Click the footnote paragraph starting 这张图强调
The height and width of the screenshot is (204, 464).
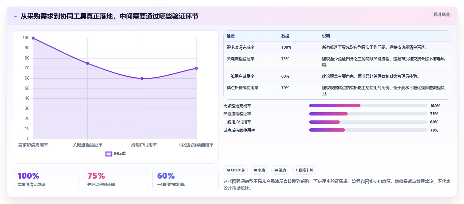coord(337,185)
